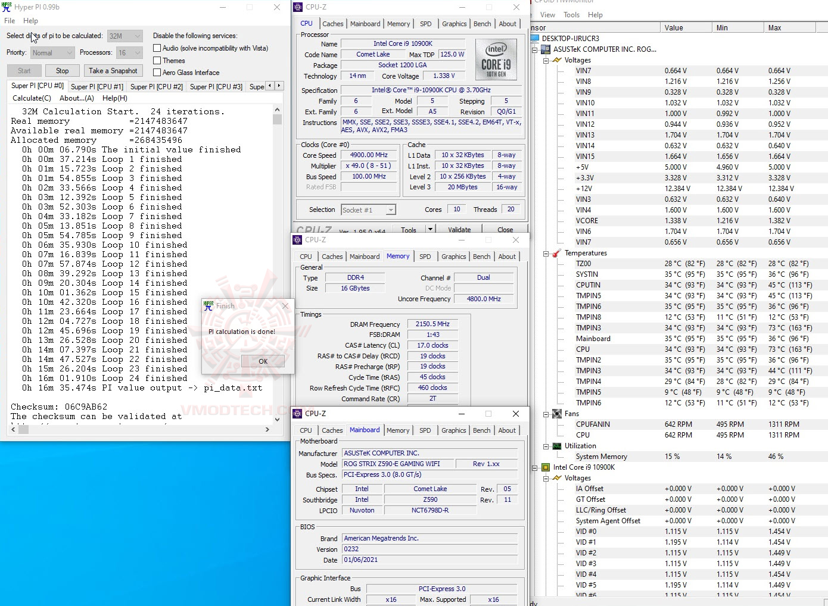Collapse the Intel Core i9 10900K node
The height and width of the screenshot is (606, 828).
535,467
